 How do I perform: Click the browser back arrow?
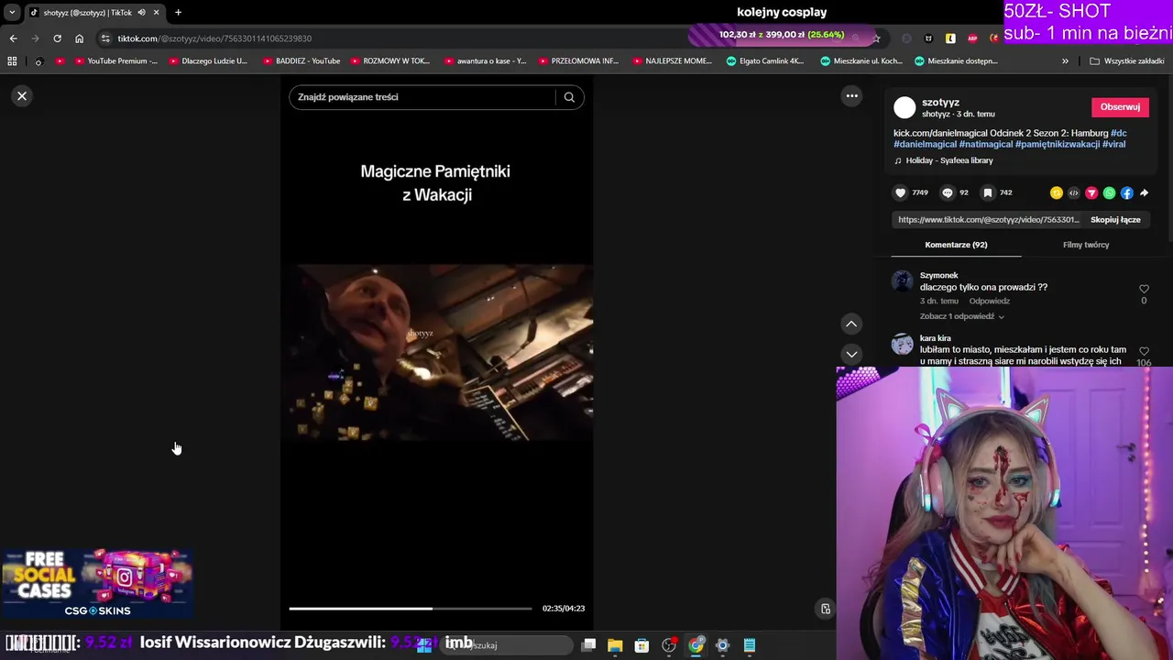tap(13, 38)
